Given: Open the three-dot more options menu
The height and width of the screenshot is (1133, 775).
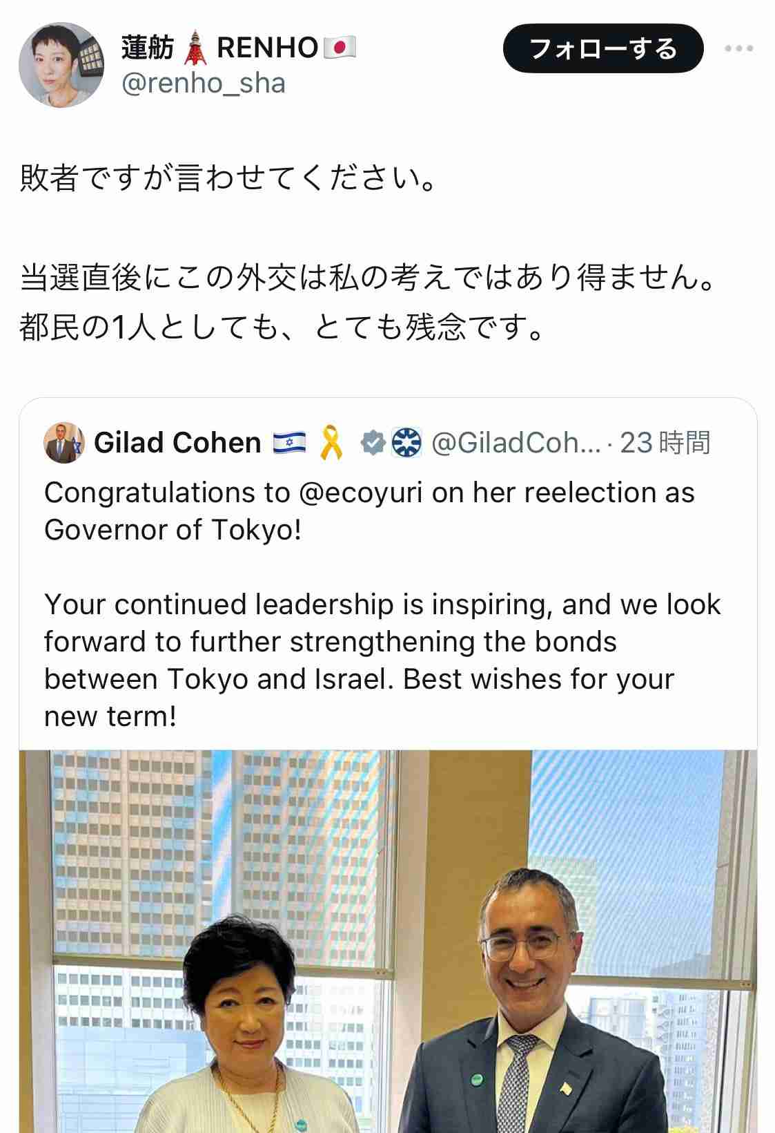Looking at the screenshot, I should click(x=738, y=48).
